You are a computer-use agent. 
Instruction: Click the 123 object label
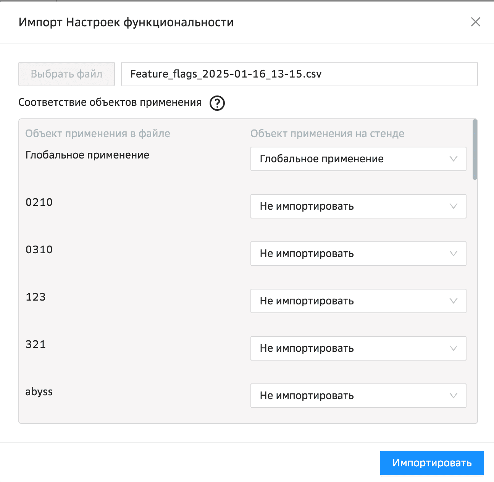pos(36,297)
